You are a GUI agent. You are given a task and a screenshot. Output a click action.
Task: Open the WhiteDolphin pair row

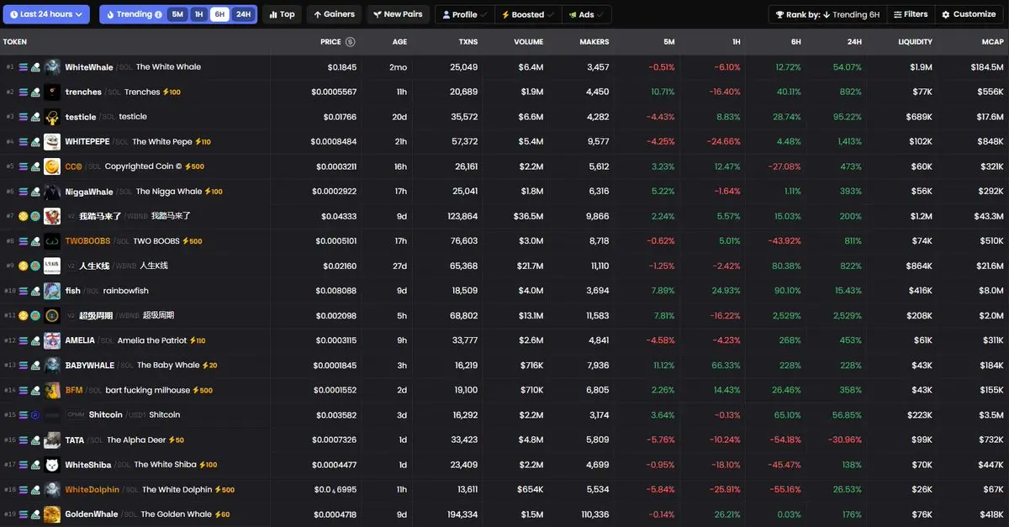pyautogui.click(x=504, y=489)
